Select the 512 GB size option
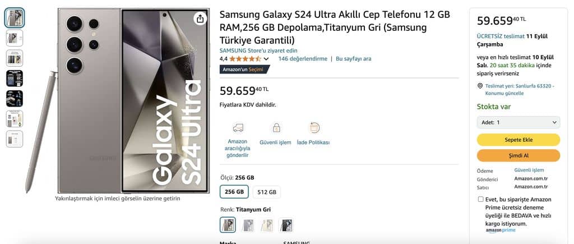This screenshot has width=574, height=244. pos(267,192)
